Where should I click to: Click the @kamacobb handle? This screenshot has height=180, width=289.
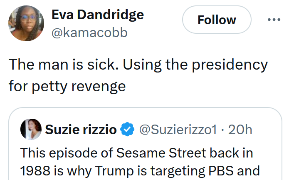click(89, 32)
